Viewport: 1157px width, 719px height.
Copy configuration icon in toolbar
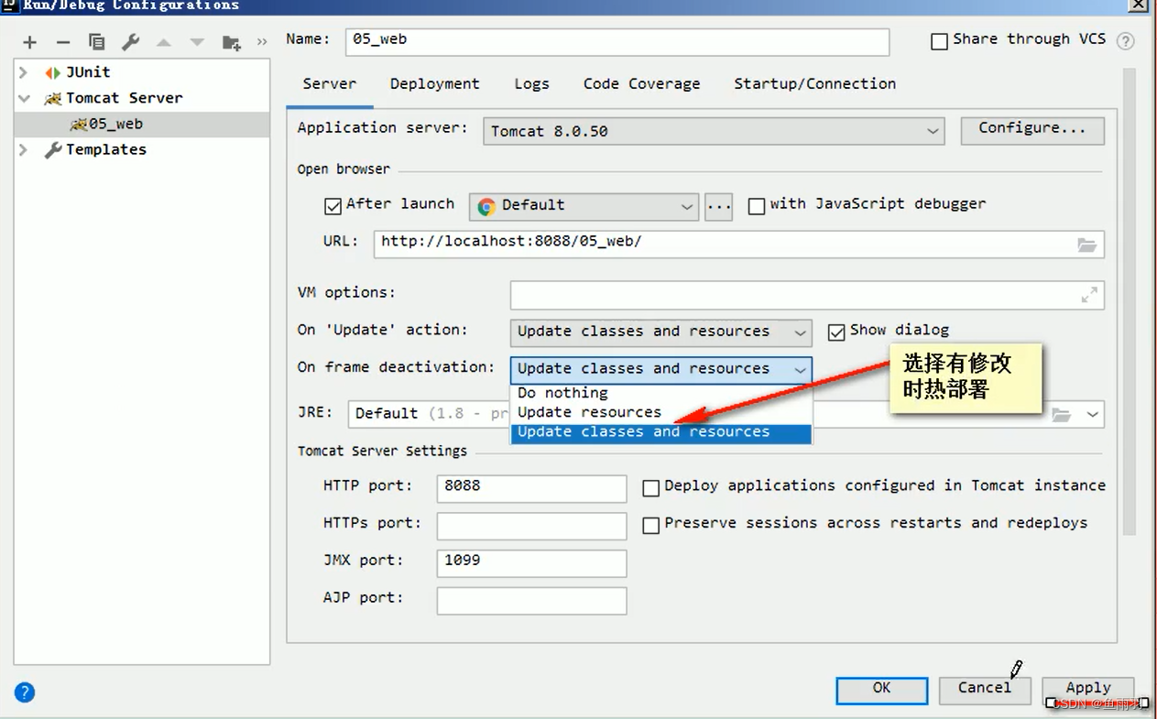click(x=96, y=42)
